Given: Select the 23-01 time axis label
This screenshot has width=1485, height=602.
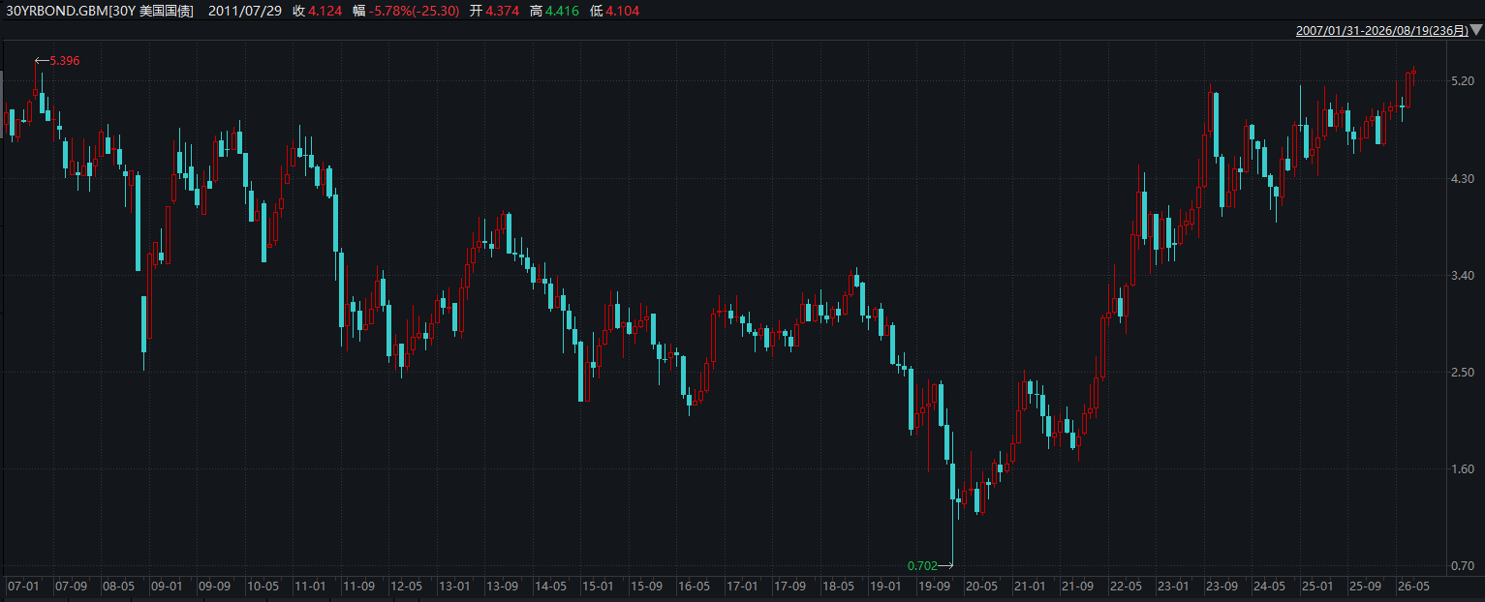Looking at the screenshot, I should (x=1173, y=587).
